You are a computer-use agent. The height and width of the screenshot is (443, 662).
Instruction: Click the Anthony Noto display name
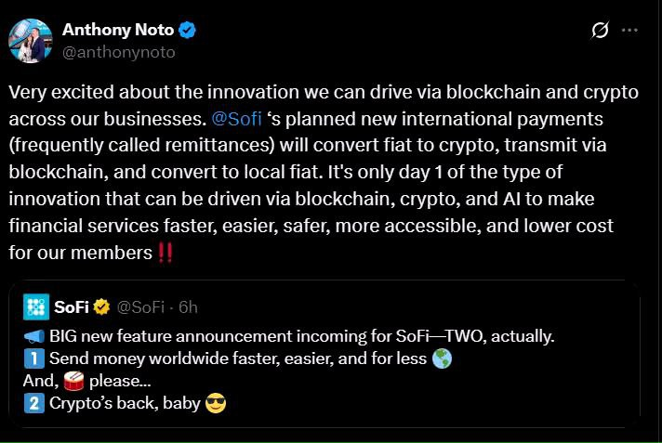(118, 30)
